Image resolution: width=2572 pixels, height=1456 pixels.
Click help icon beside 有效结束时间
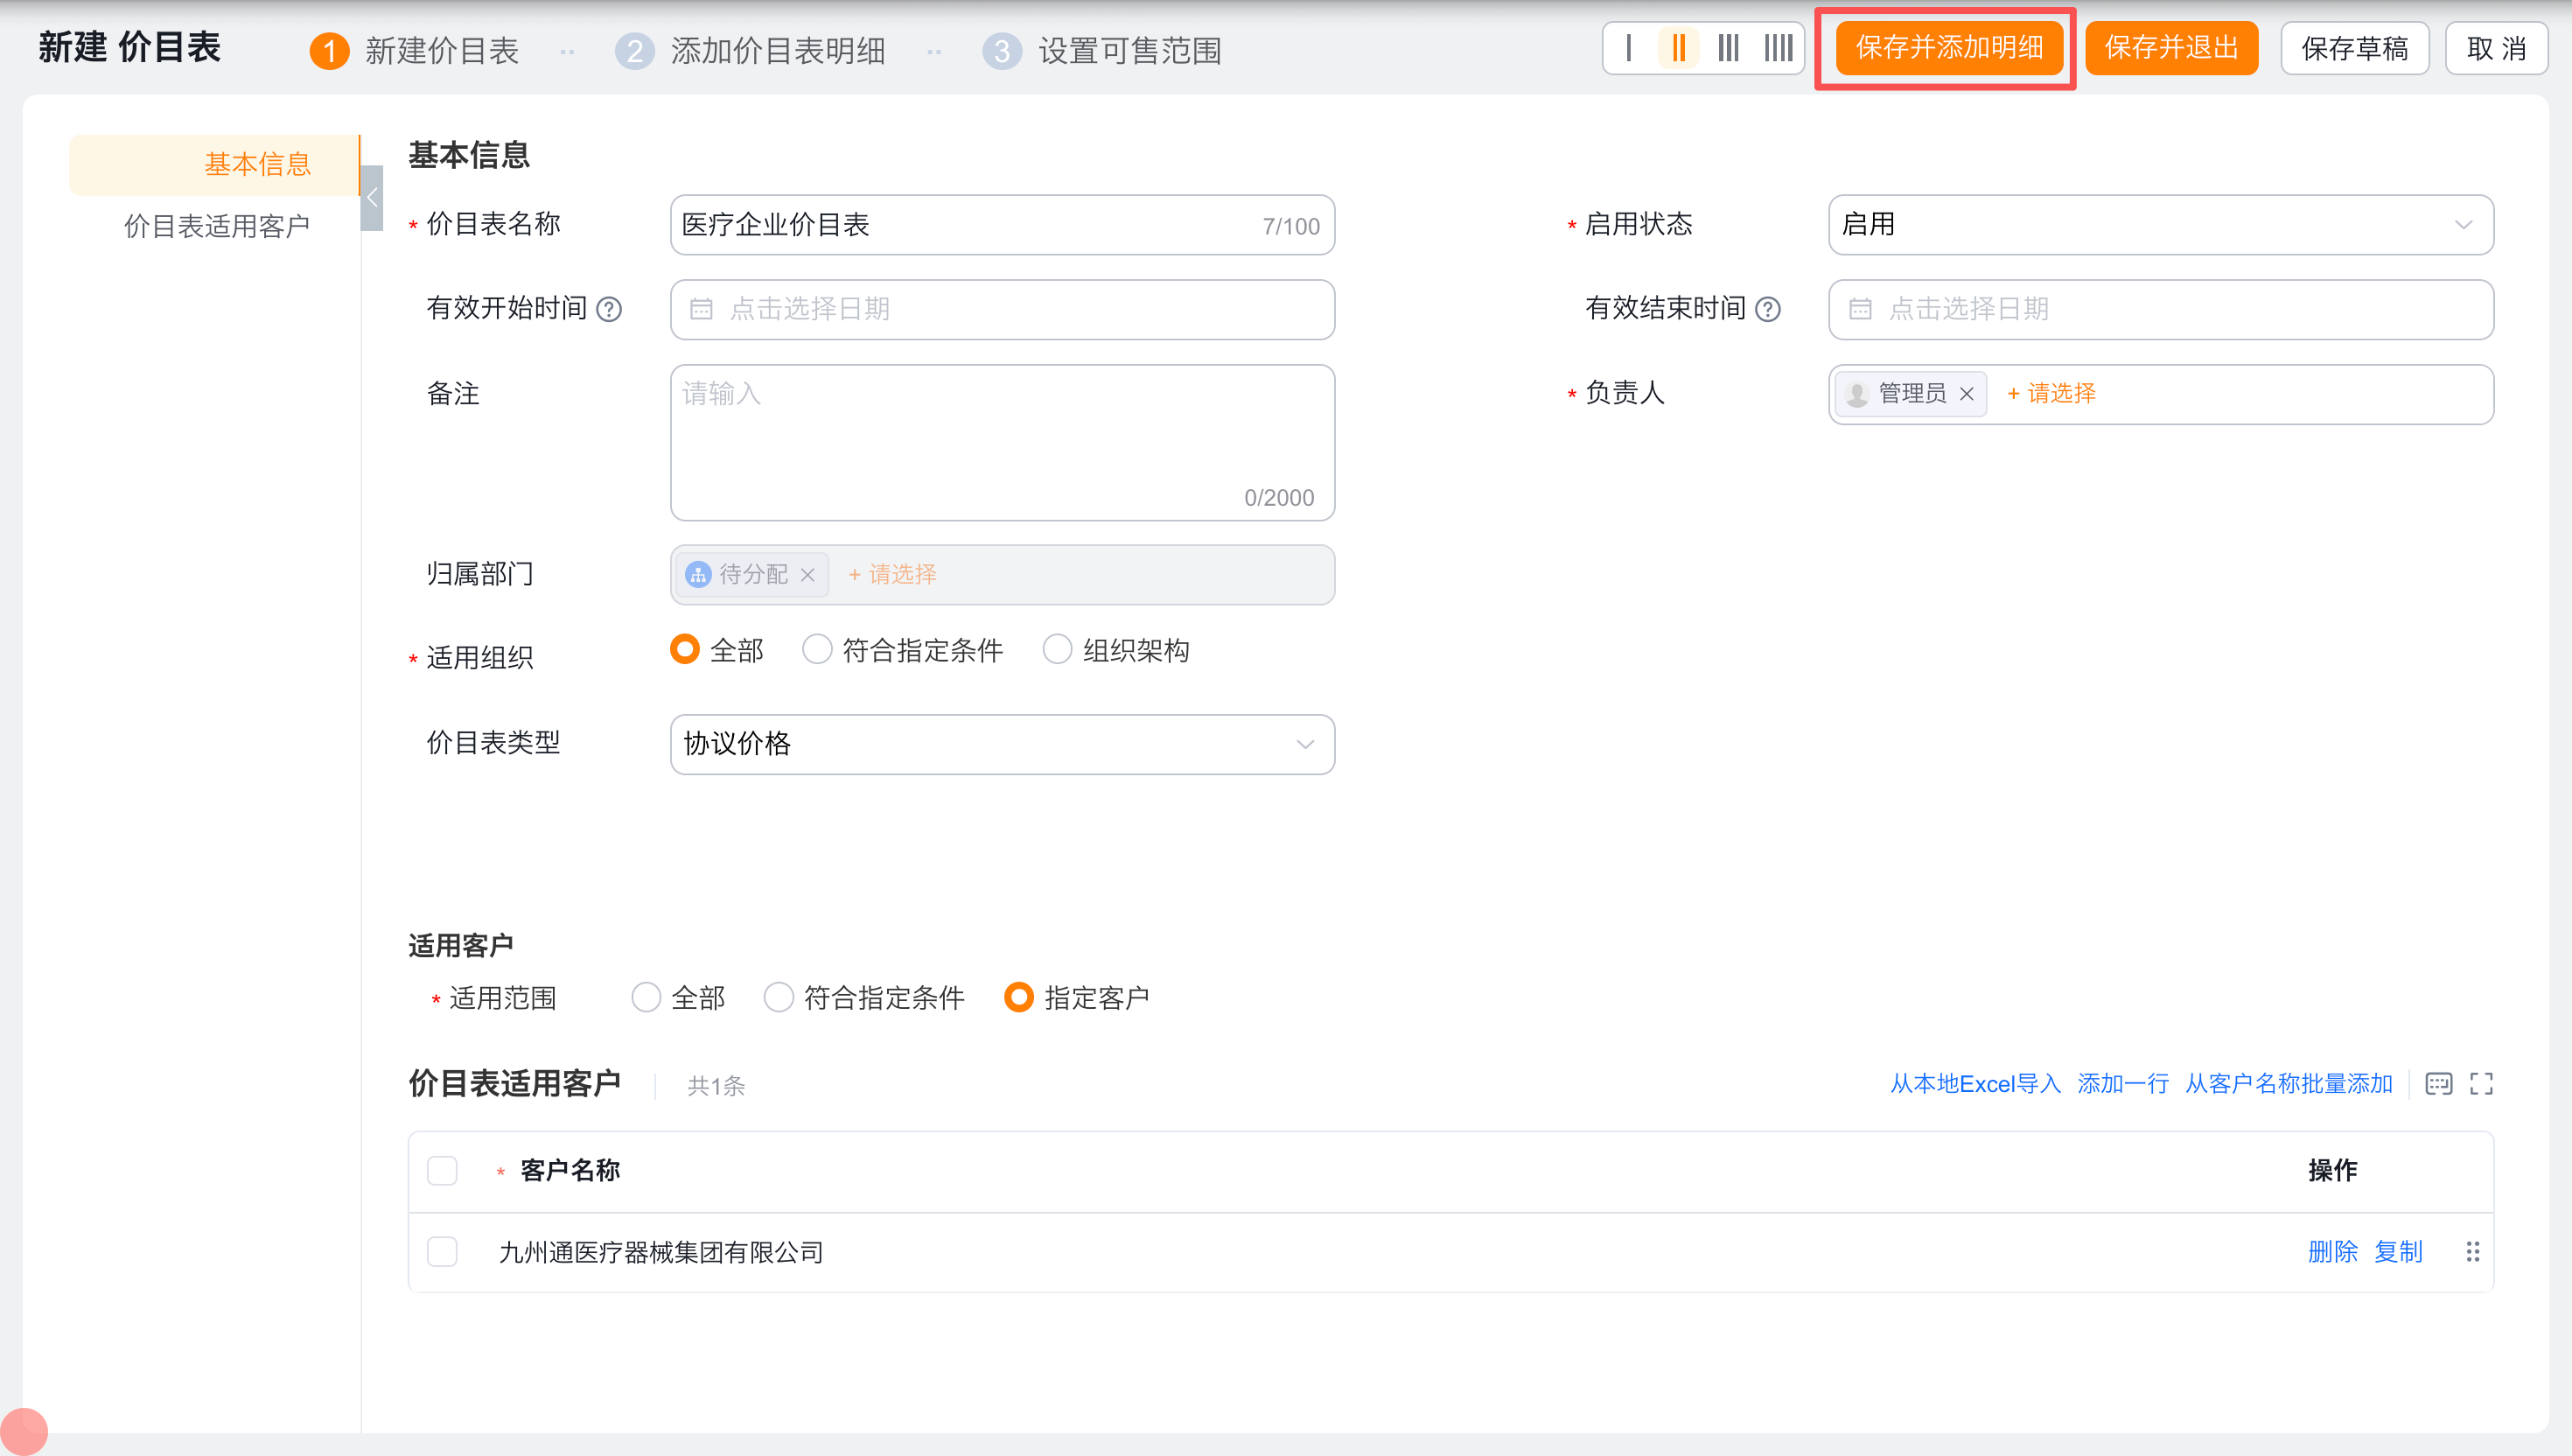tap(1768, 309)
